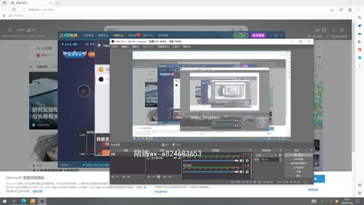Screen dimensions: 364x205
Task: Remove selected source with Sources minus icon
Action: click(153, 177)
